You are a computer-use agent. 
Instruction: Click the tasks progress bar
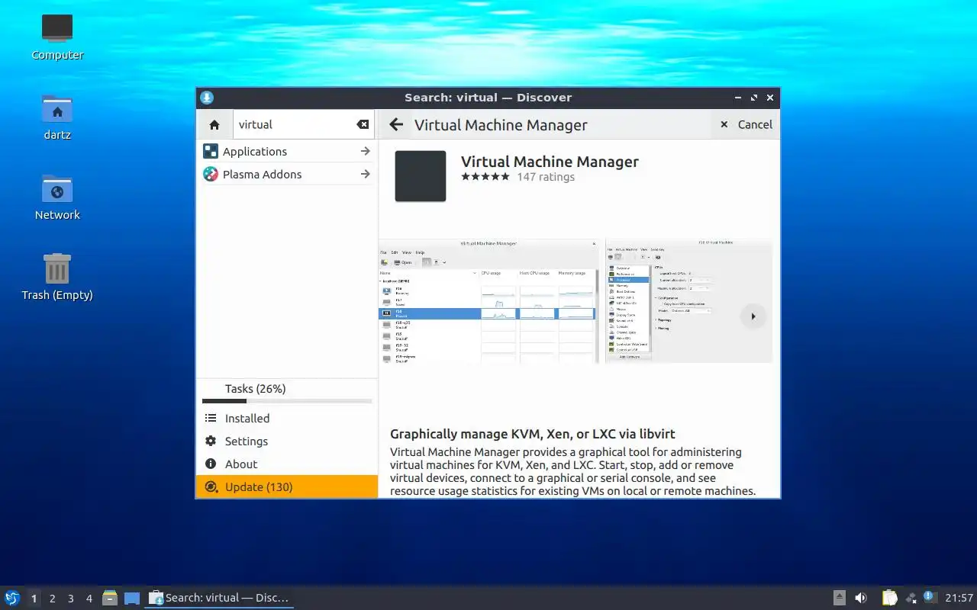point(287,401)
